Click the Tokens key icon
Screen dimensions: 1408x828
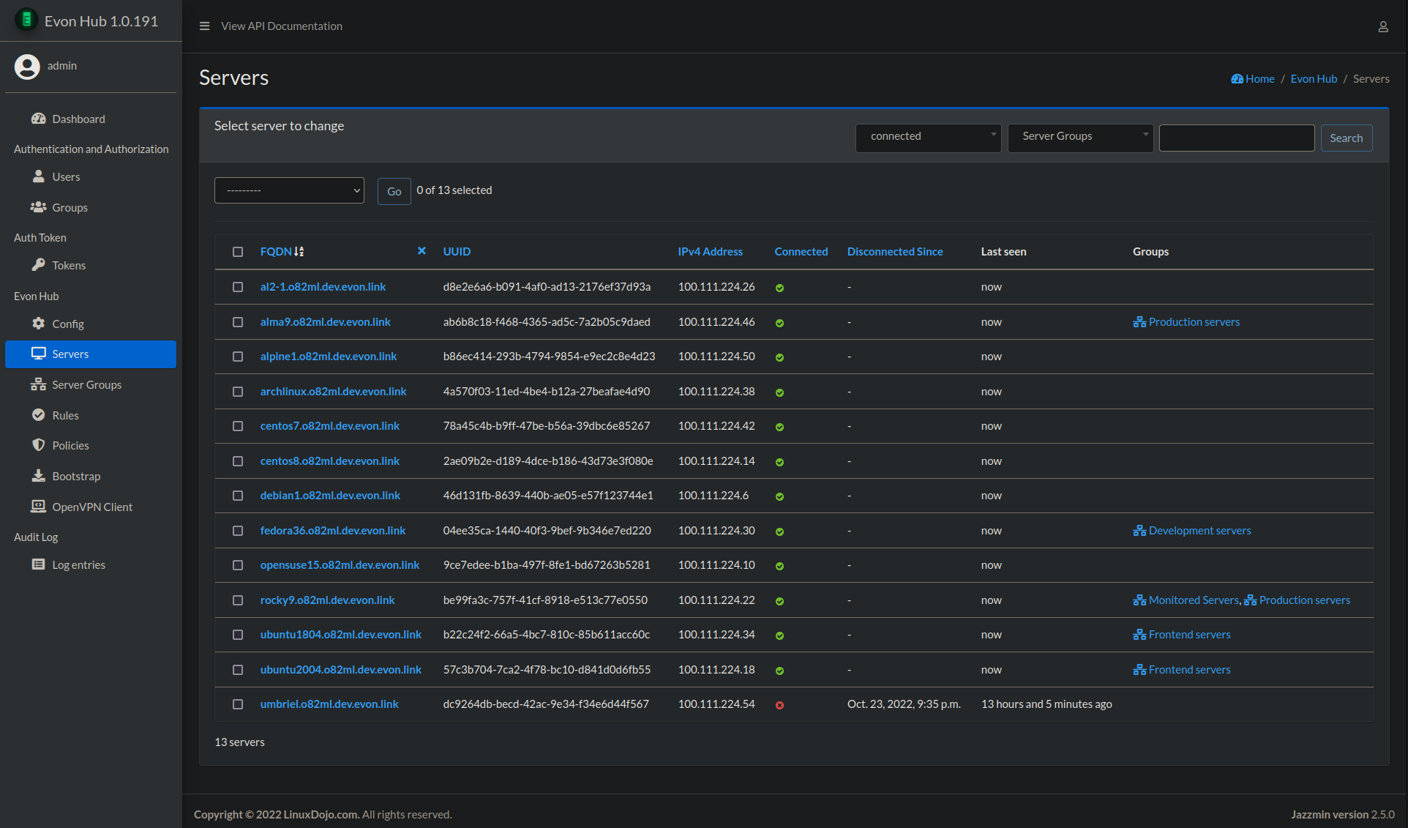pos(39,265)
